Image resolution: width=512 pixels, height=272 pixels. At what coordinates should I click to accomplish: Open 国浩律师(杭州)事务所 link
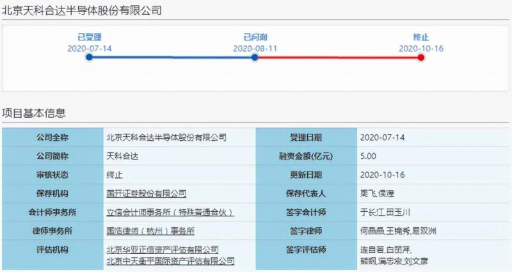[x=150, y=231]
